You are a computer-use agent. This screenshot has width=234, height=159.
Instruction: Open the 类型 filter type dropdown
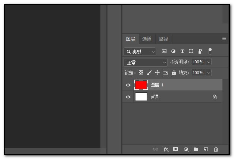(140, 51)
